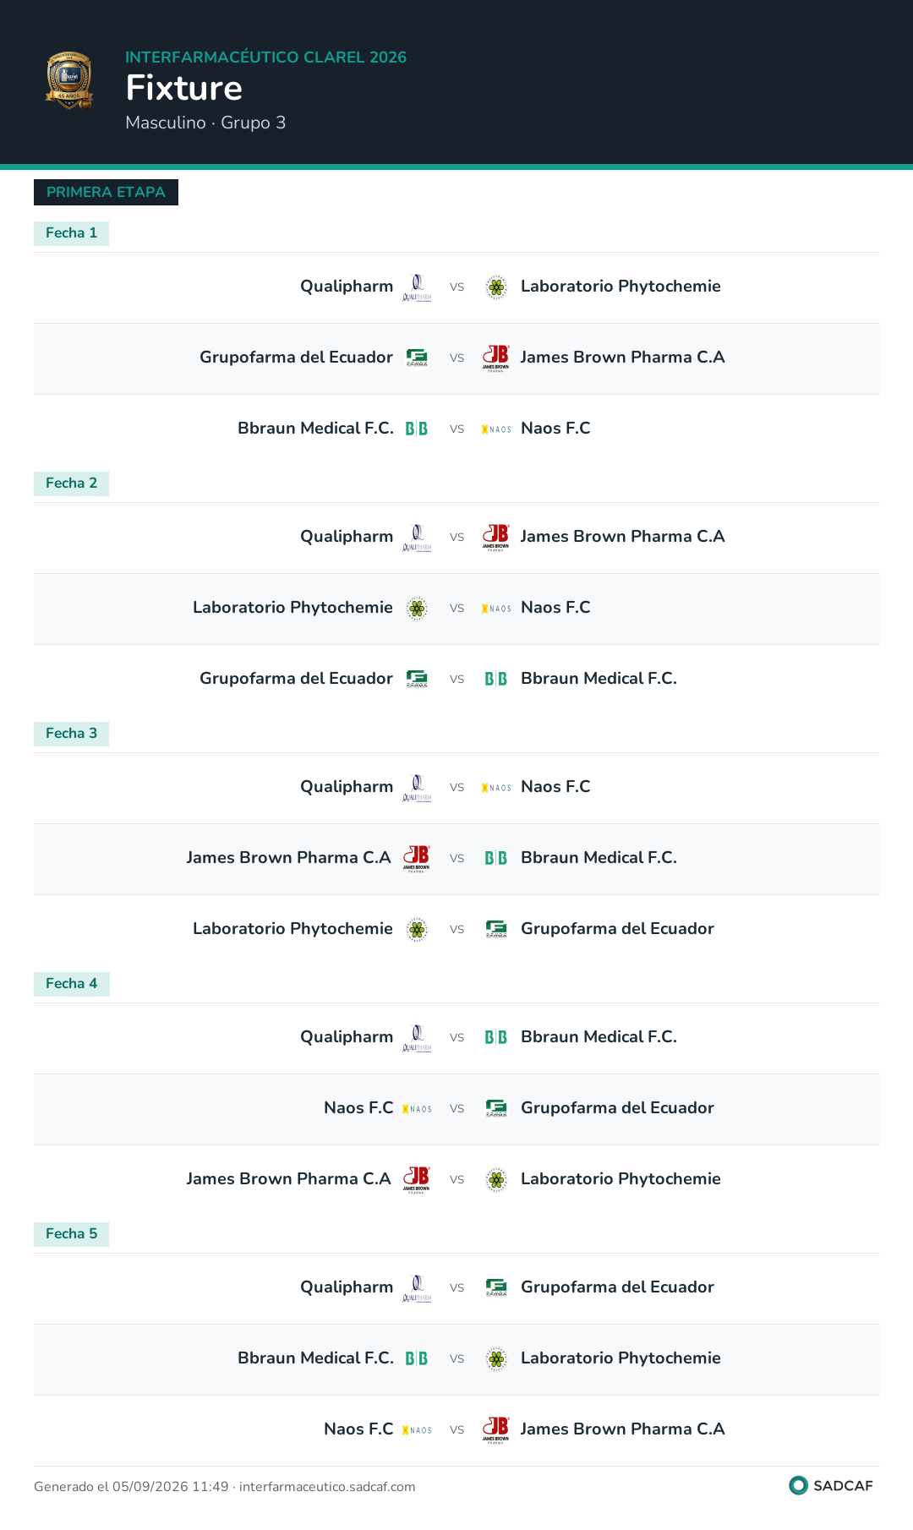Open Qualipharm team name in Fecha 4
The height and width of the screenshot is (1530, 913).
(347, 1037)
